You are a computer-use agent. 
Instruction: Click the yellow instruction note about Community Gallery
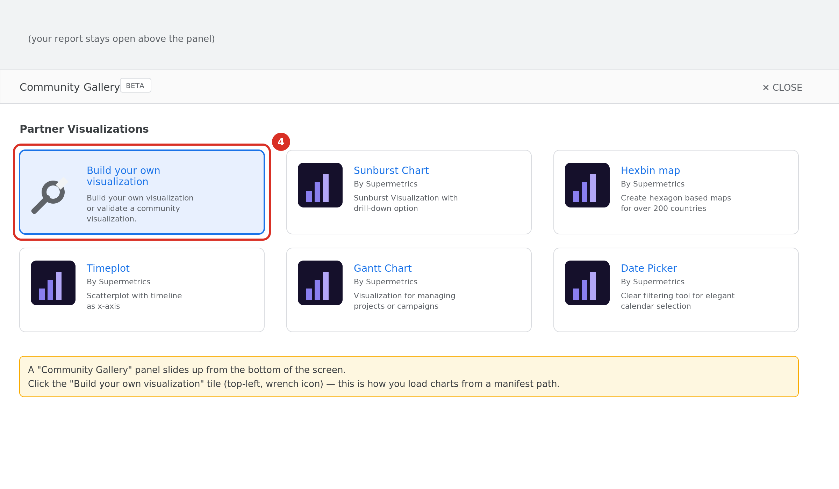pyautogui.click(x=409, y=377)
